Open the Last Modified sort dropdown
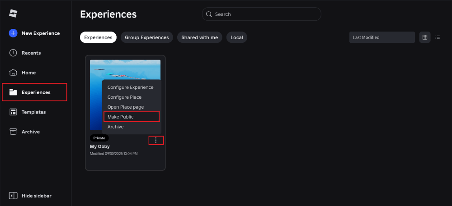This screenshot has width=452, height=206. click(x=382, y=37)
